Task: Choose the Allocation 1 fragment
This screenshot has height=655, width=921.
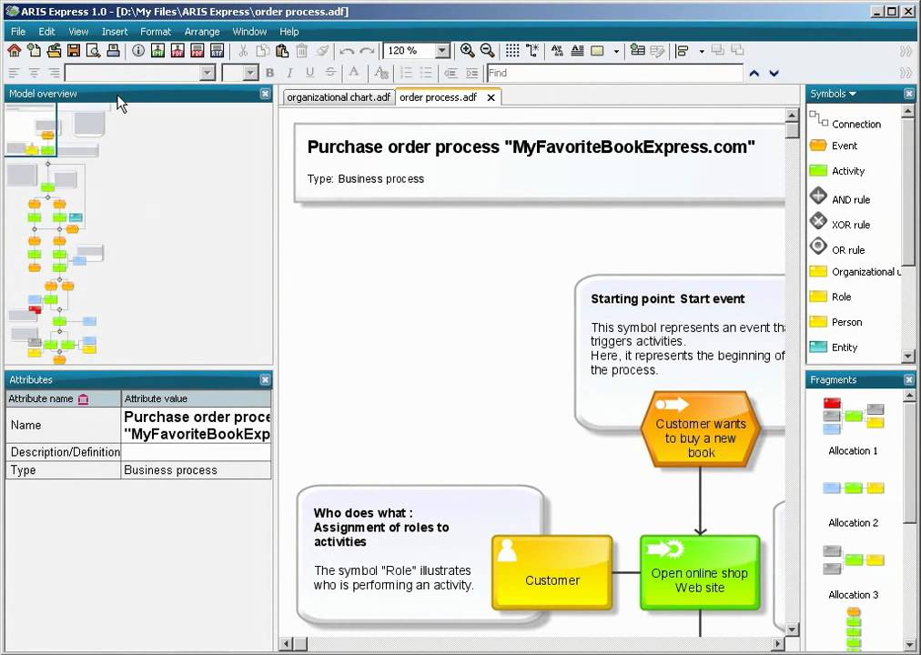Action: coord(853,428)
